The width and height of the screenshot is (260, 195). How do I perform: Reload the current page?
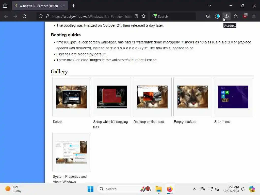tap(24, 16)
